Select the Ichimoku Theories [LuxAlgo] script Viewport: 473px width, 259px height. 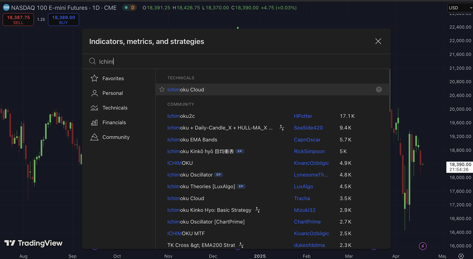tap(201, 186)
